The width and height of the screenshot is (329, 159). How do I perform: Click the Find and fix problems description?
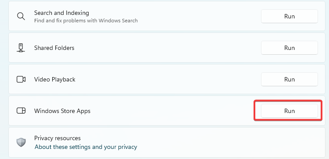tap(86, 21)
